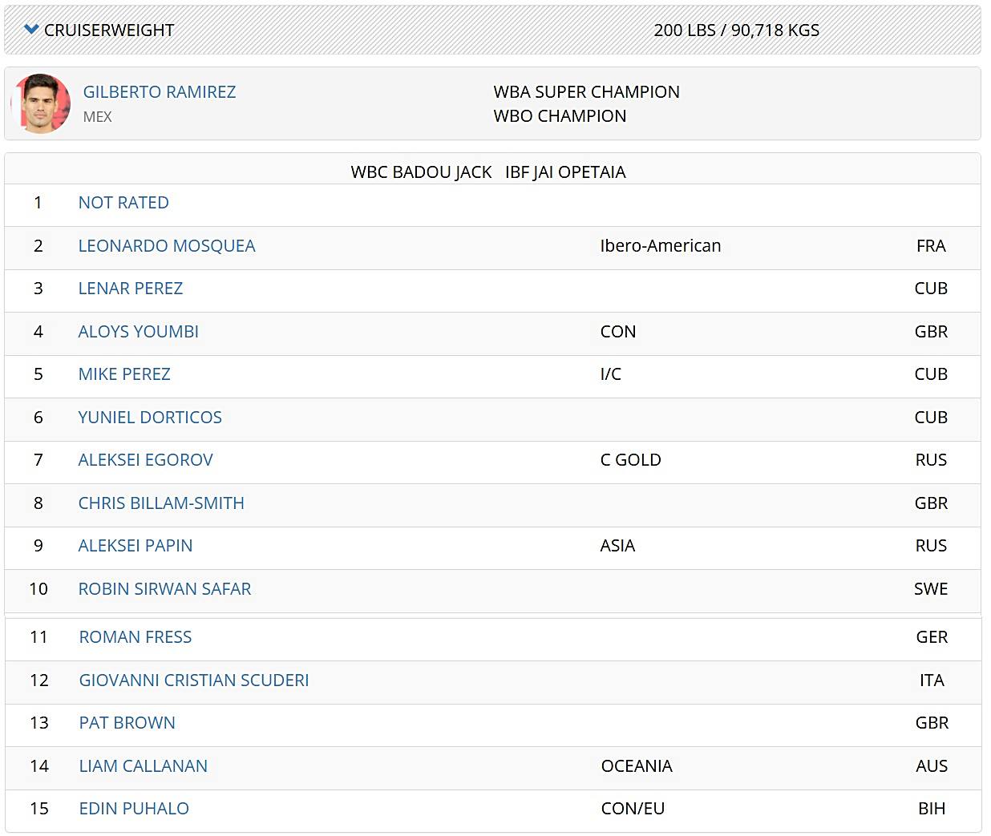Select Chris Billam-Smith in the list

pos(161,503)
